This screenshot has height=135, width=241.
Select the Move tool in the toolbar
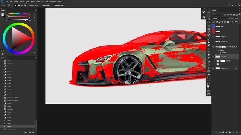pos(209,12)
